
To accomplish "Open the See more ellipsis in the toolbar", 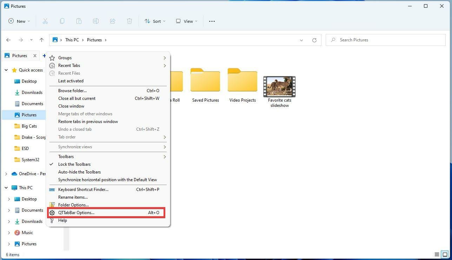I will pos(212,21).
